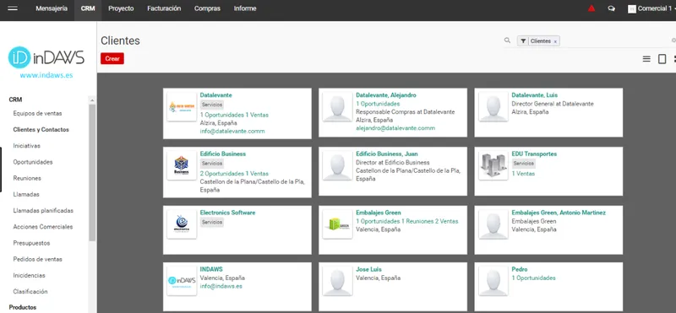The image size is (676, 313).
Task: Click the info@datalevante.comm email
Action: pos(232,132)
